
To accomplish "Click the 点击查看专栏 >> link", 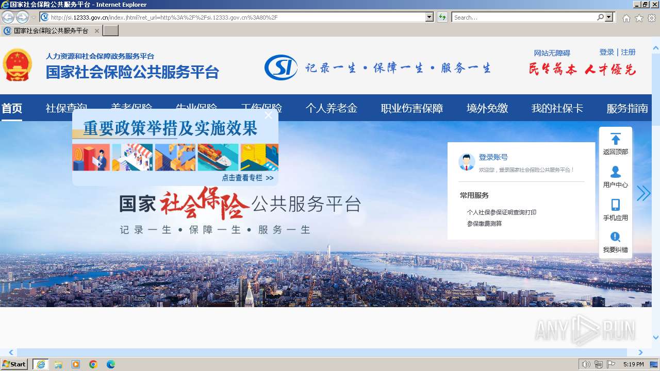I will (247, 178).
